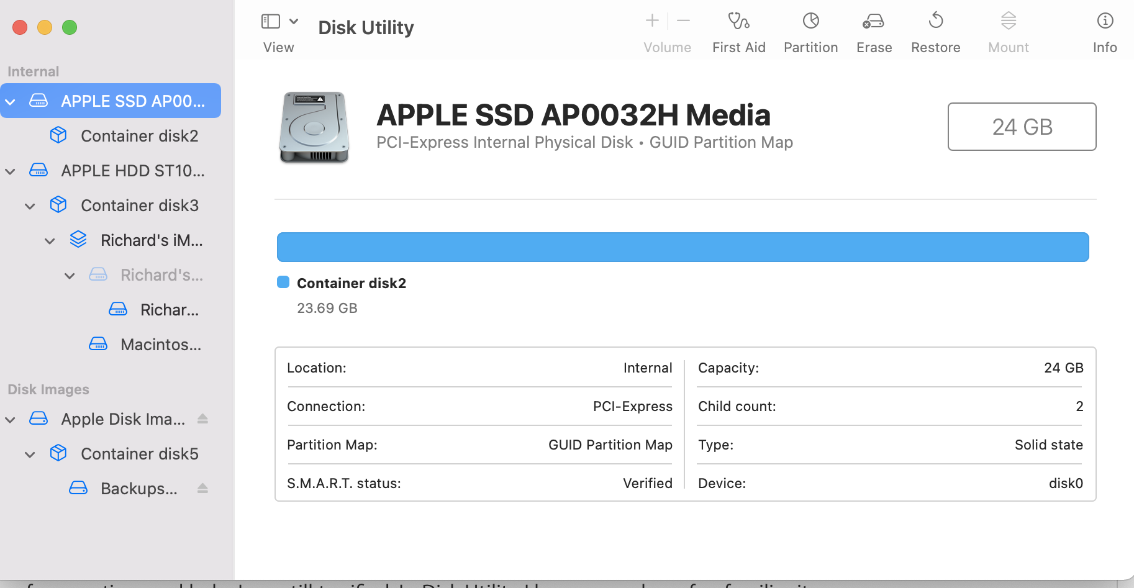The width and height of the screenshot is (1134, 588).
Task: Open the Partition tool
Action: 810,22
